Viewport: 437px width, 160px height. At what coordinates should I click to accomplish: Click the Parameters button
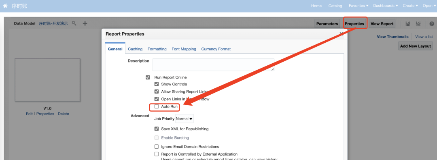[327, 24]
